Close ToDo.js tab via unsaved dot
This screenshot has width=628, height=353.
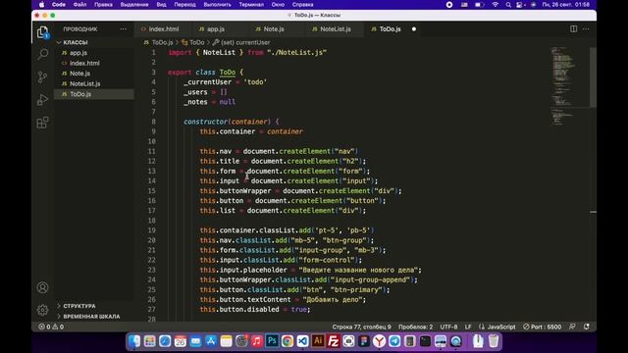point(414,28)
